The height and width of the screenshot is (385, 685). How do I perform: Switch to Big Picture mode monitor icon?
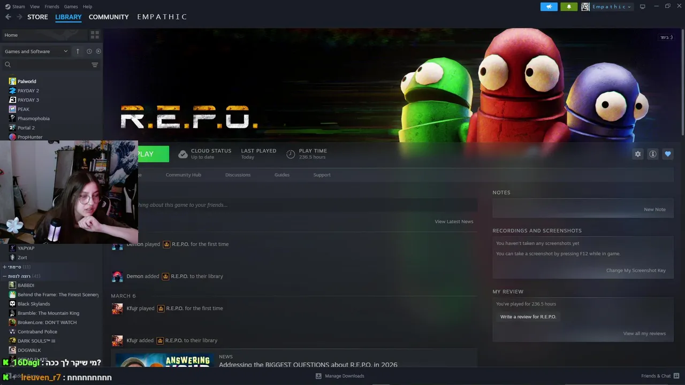point(643,6)
